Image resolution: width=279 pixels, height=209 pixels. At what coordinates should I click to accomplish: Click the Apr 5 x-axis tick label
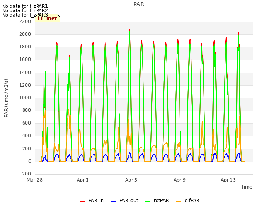pos(131,180)
